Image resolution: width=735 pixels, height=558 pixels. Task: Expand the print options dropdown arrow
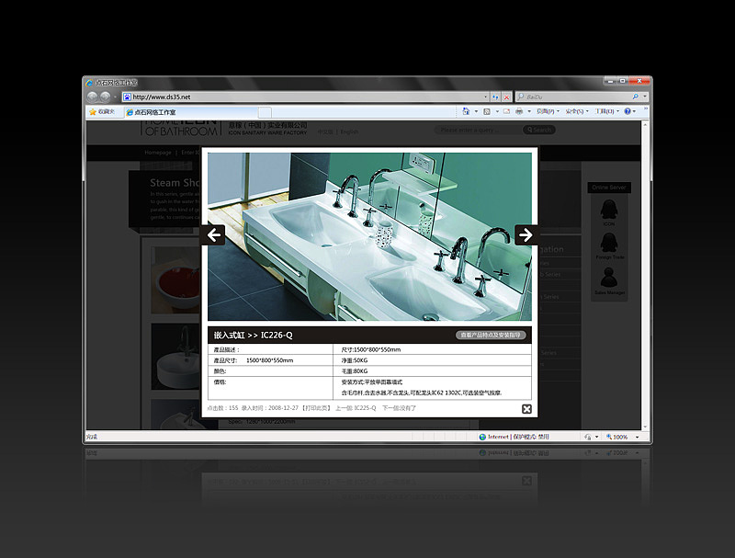[x=529, y=111]
